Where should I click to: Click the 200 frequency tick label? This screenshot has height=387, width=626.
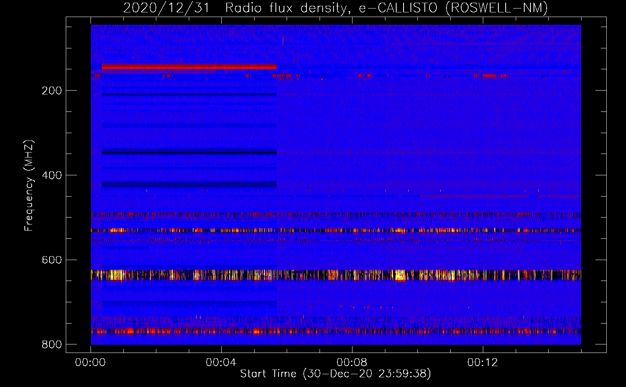pos(52,91)
